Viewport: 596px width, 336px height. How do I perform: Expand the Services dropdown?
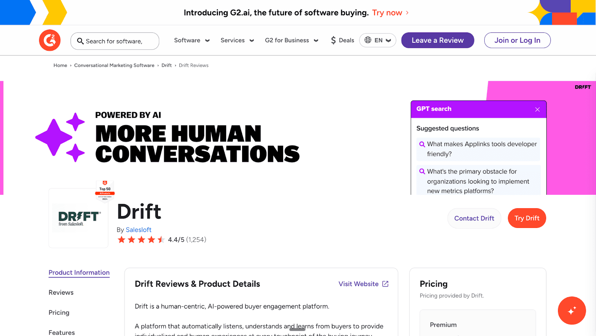tap(237, 40)
